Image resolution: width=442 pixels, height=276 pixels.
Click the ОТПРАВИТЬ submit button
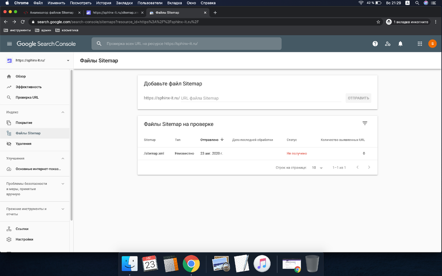point(358,98)
